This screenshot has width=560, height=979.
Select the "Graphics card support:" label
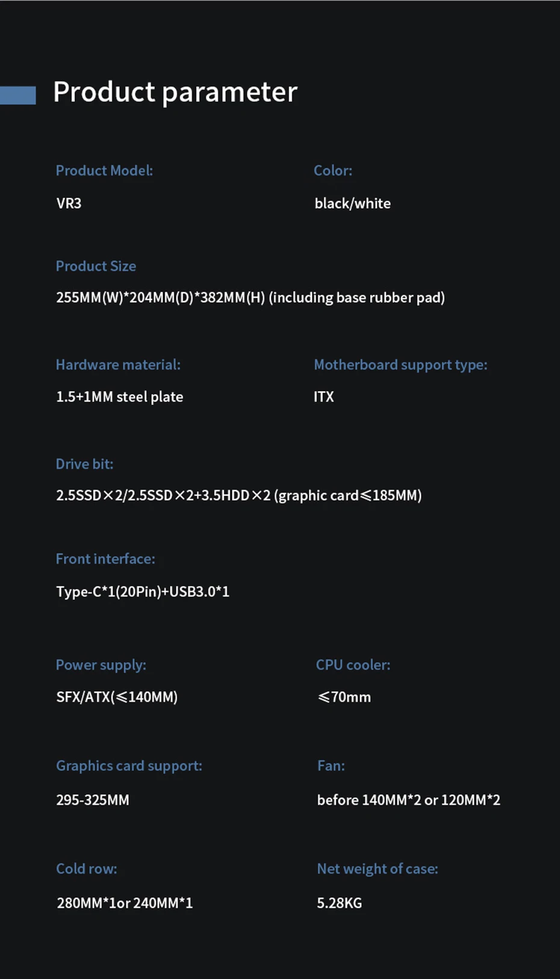tap(129, 766)
